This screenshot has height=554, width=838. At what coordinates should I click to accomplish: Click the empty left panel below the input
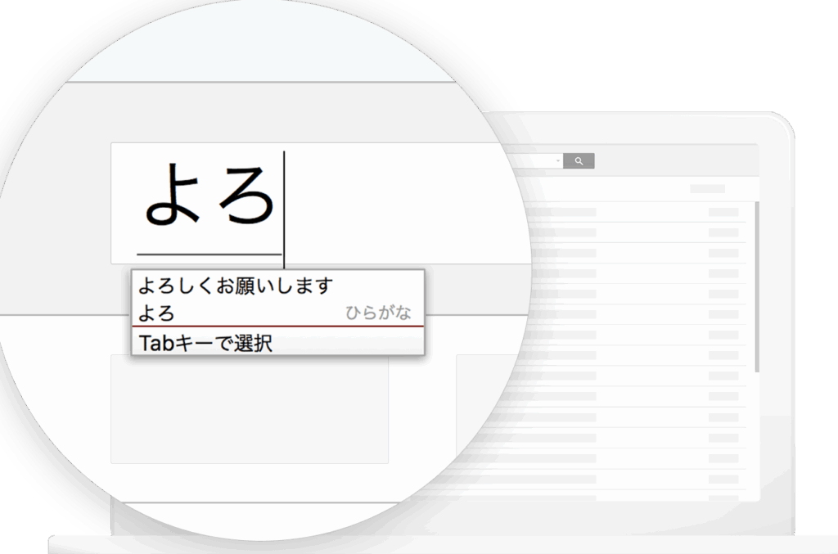tap(250, 409)
